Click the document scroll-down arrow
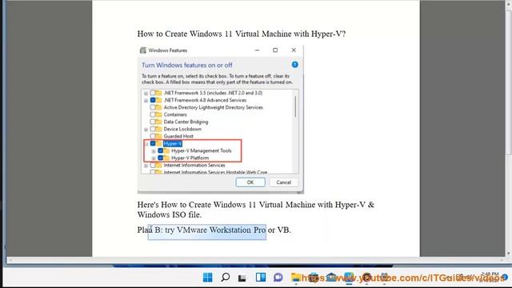Viewport: 512px width, 288px height. point(509,254)
